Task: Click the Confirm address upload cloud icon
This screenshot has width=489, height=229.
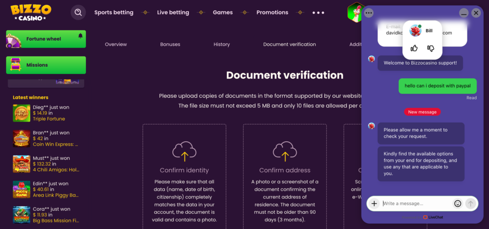Action: tap(285, 151)
